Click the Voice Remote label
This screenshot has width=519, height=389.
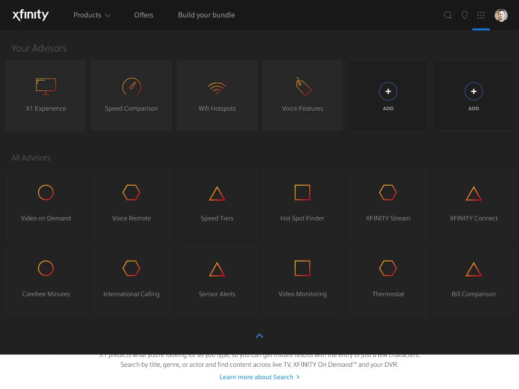[x=131, y=218]
